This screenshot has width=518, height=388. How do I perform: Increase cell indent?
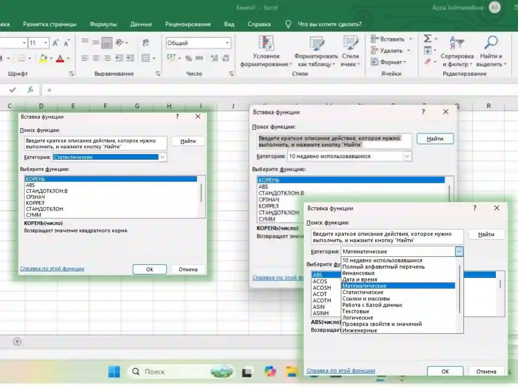pos(130,58)
